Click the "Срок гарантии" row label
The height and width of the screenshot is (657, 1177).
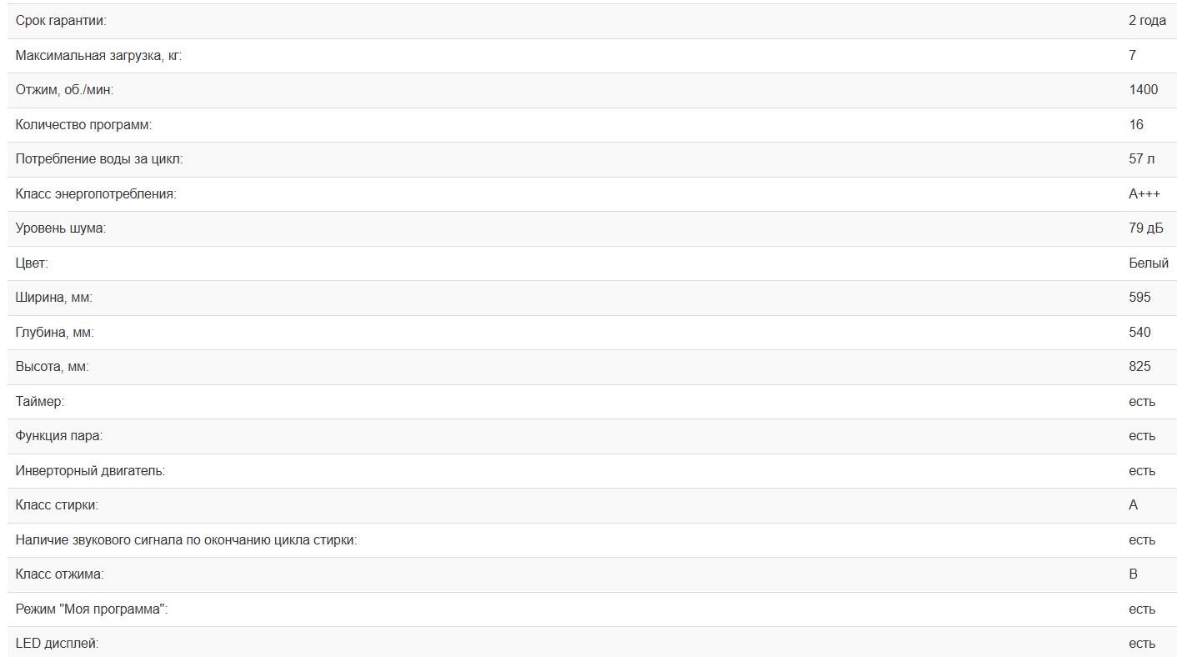(61, 21)
